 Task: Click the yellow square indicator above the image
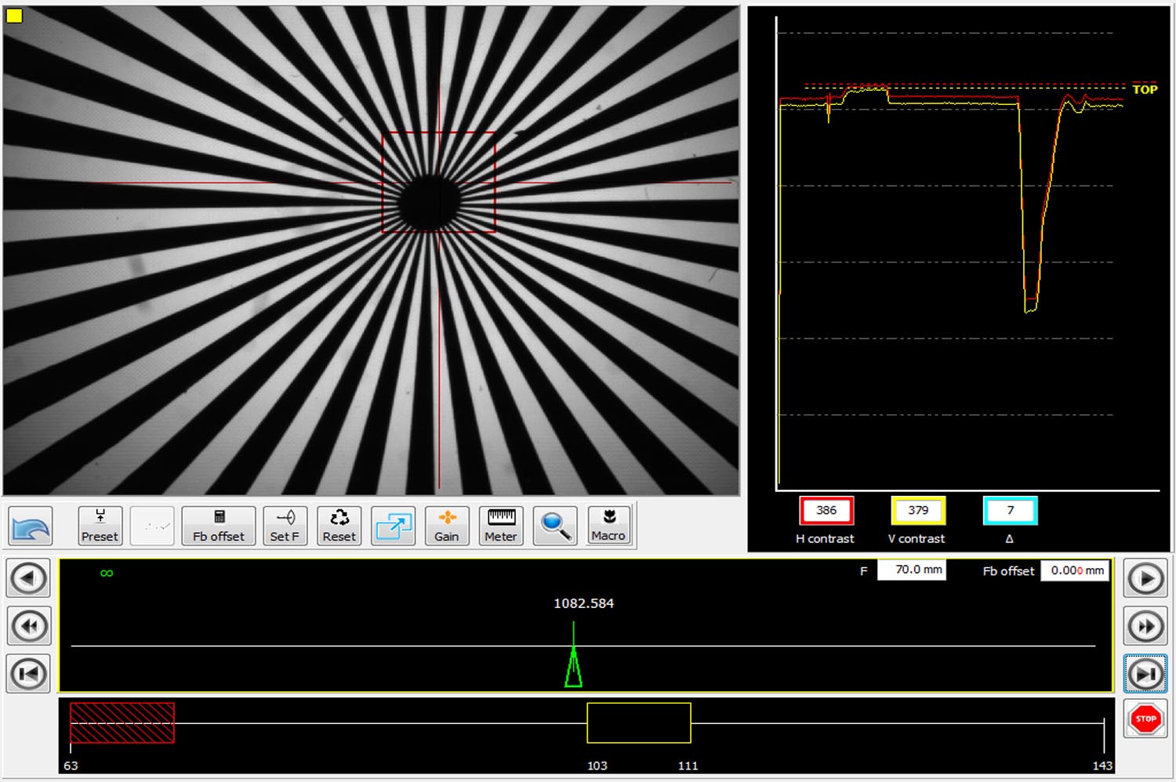[x=14, y=15]
